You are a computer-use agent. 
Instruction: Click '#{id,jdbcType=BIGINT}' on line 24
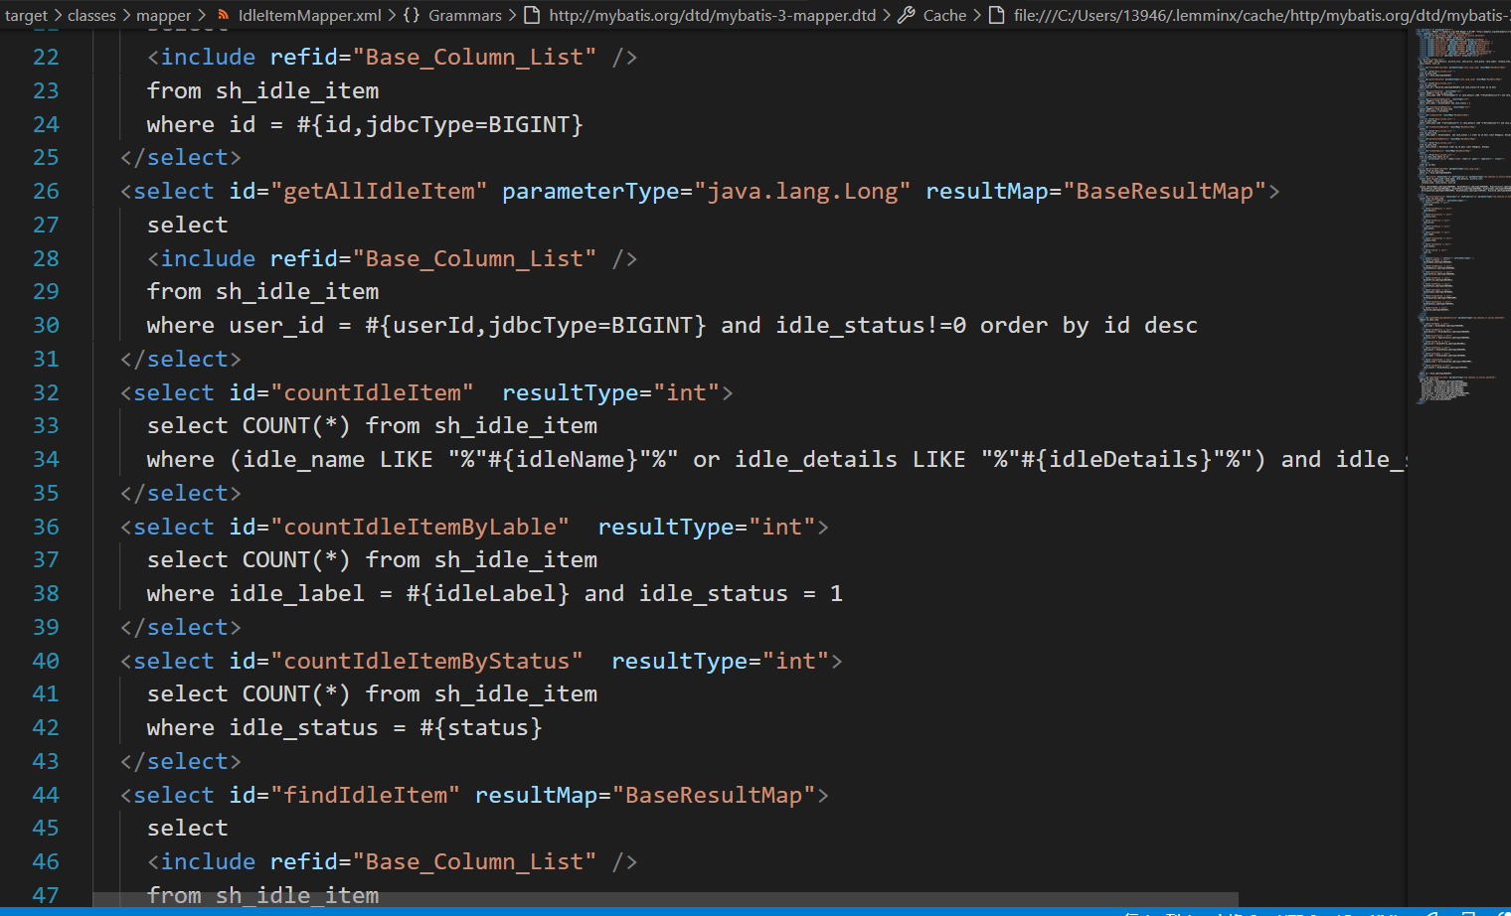tap(439, 125)
